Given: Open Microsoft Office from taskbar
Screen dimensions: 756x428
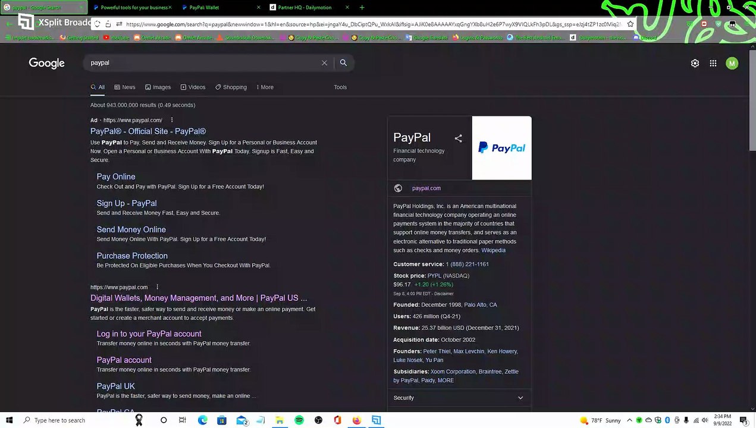Looking at the screenshot, I should [337, 420].
